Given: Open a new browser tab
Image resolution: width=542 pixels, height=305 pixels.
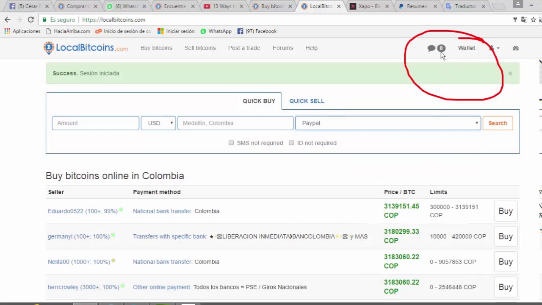Looking at the screenshot, I should [x=500, y=6].
